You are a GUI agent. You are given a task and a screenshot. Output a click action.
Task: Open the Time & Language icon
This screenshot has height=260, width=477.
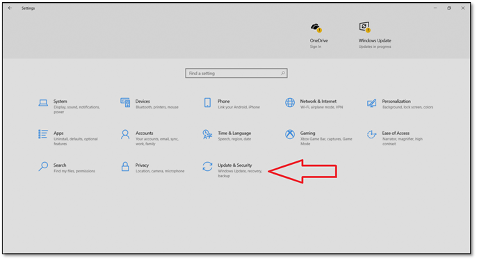click(x=207, y=134)
